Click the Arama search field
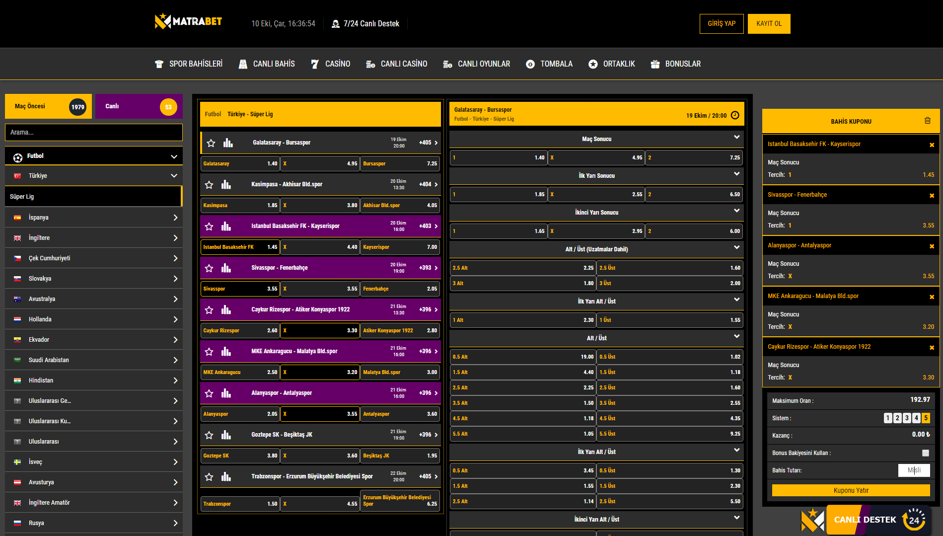943x536 pixels. (x=94, y=133)
